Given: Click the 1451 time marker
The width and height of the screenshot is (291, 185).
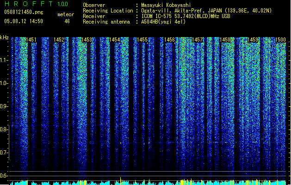Looking at the screenshot, I should click(x=31, y=40).
